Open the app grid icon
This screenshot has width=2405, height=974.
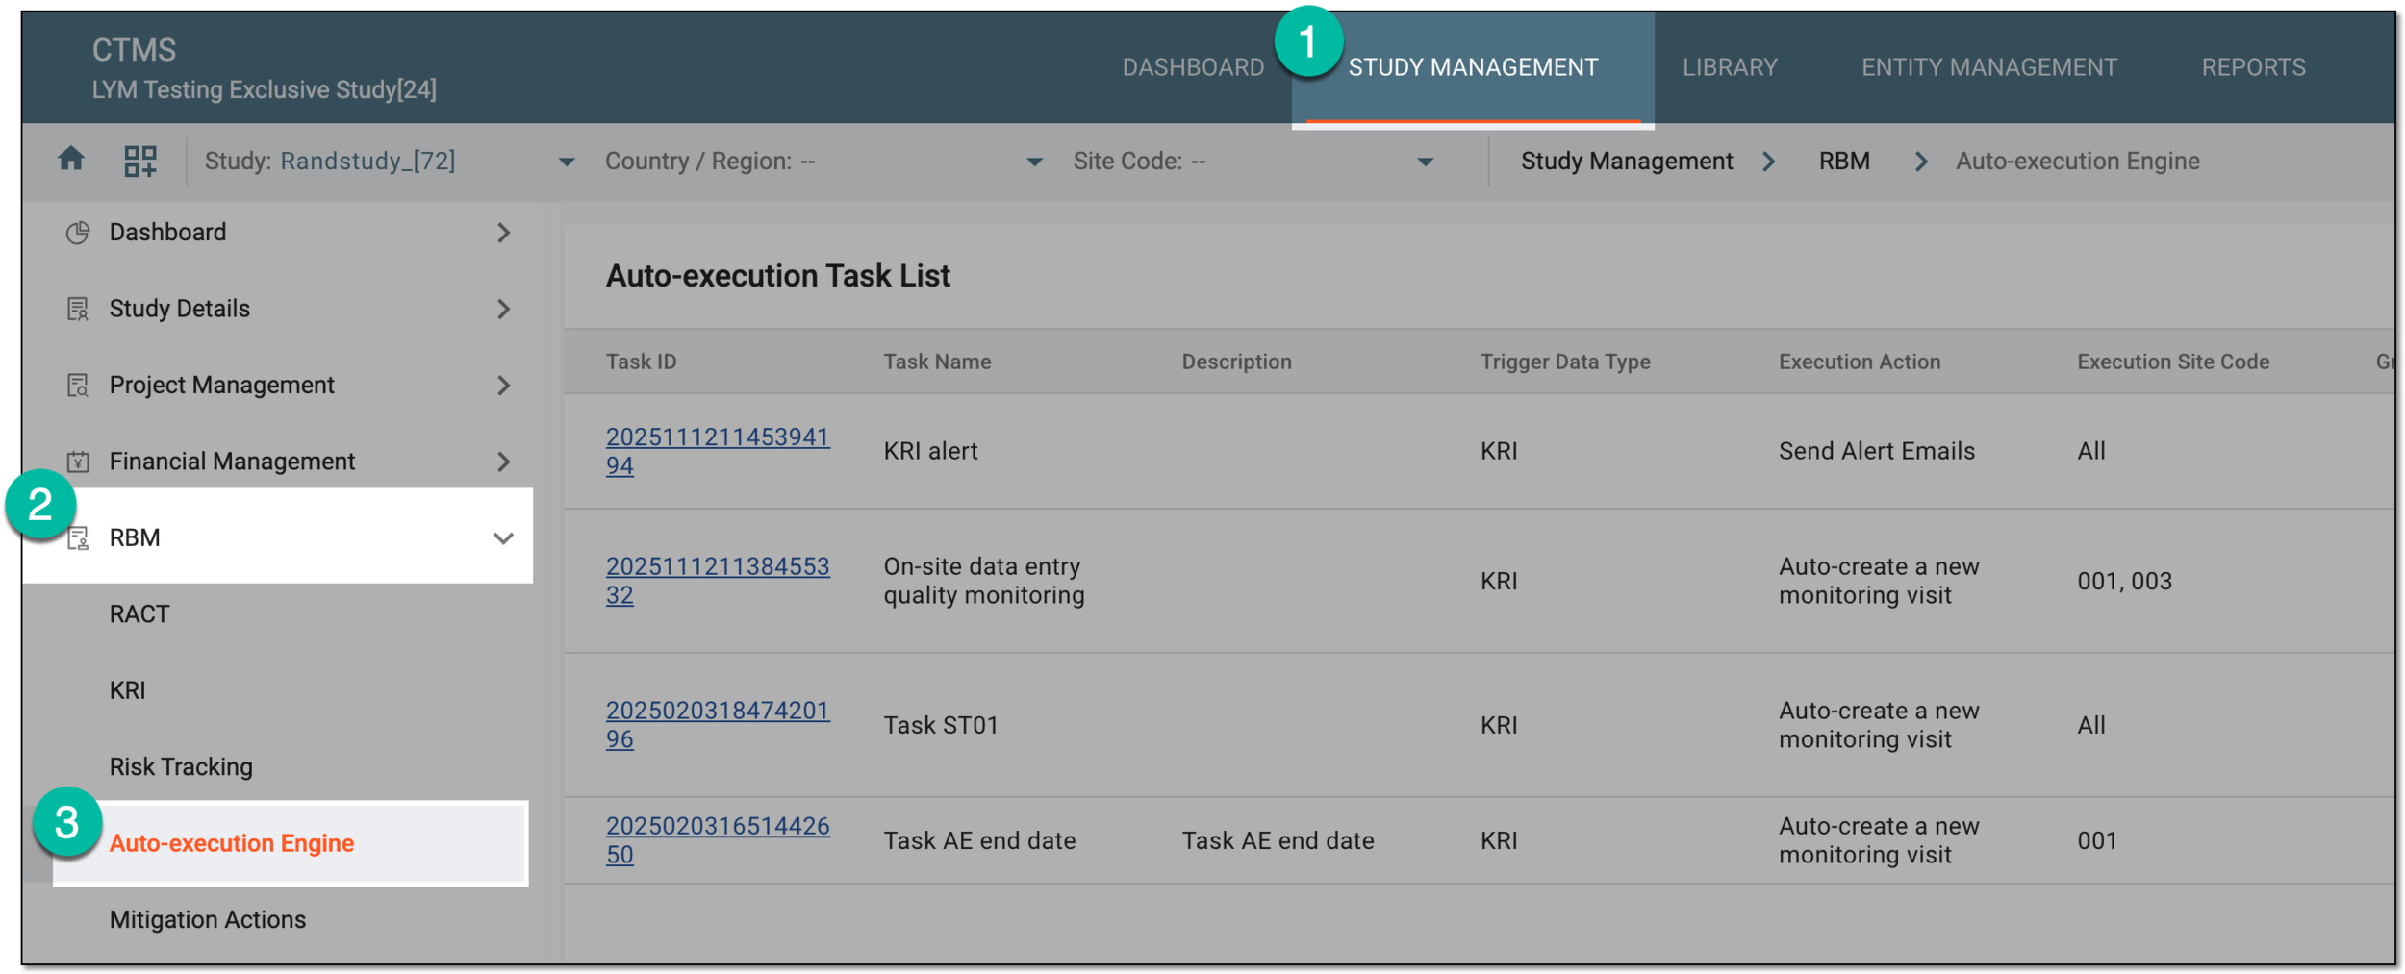[x=140, y=161]
